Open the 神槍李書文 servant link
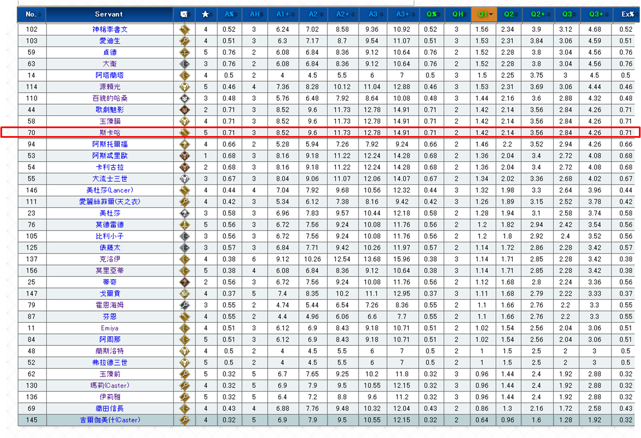 [110, 29]
